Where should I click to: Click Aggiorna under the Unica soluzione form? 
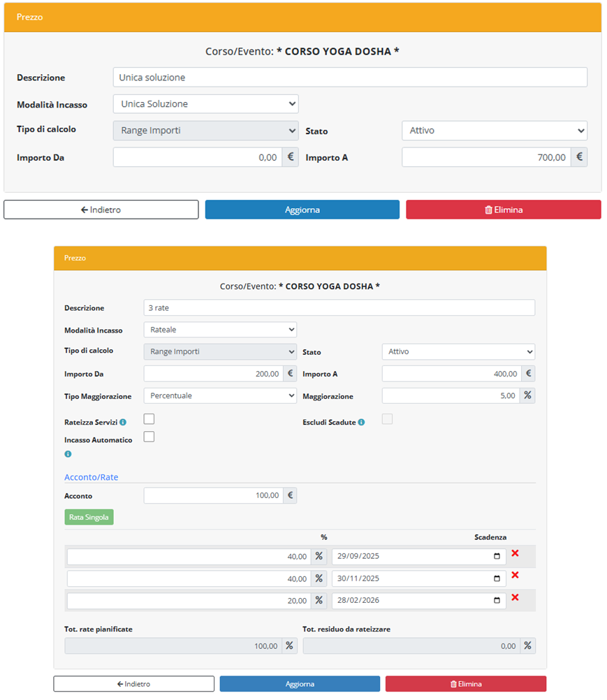pyautogui.click(x=302, y=210)
